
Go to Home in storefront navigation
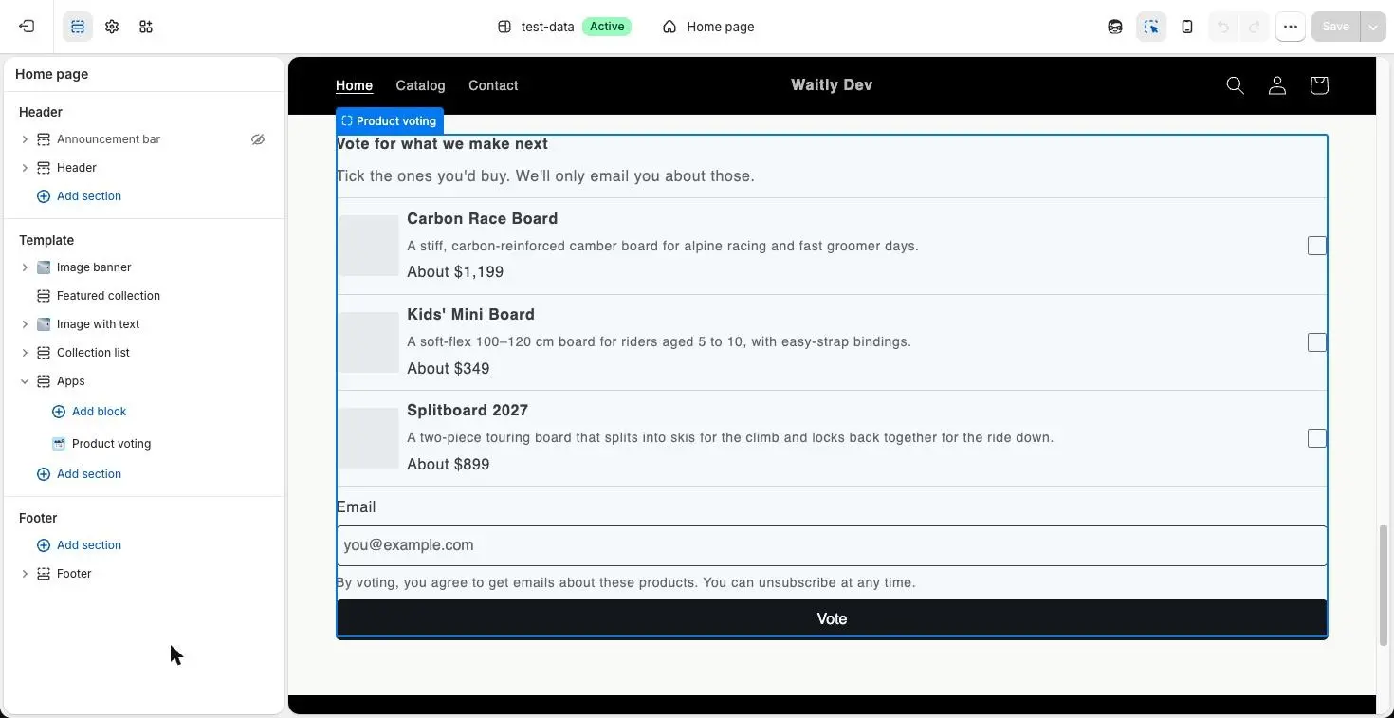tap(354, 85)
